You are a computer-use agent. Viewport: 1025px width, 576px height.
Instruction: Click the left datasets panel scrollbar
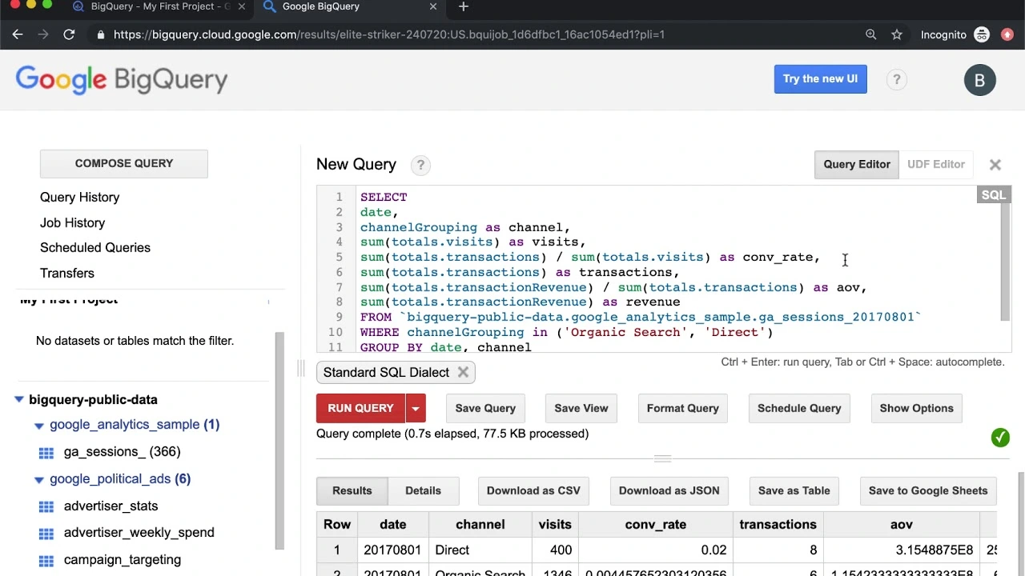279,440
